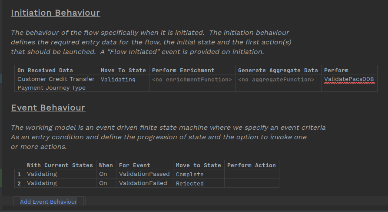
Task: Click the Add Event Behaviour button
Action: [48, 202]
